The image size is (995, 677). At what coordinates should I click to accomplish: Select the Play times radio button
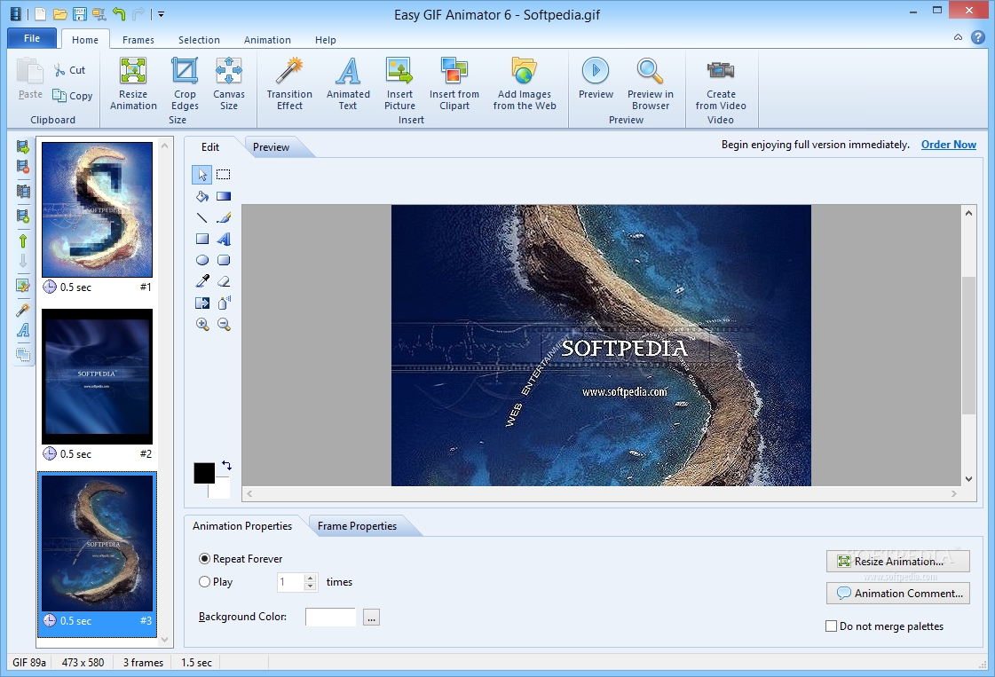click(x=205, y=582)
